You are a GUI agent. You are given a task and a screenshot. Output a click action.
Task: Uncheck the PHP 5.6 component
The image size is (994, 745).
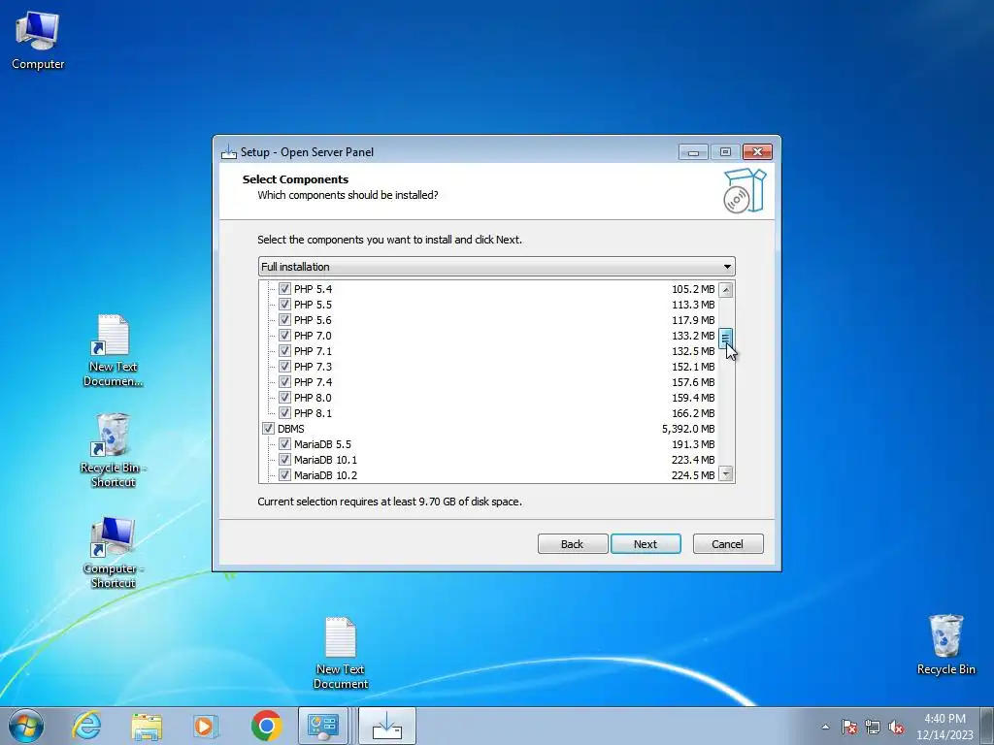tap(284, 320)
